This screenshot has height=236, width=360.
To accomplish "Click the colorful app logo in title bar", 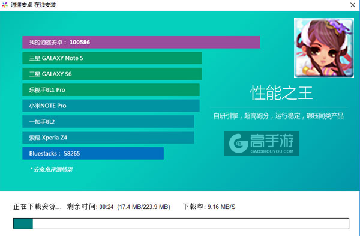I will click(x=5, y=5).
